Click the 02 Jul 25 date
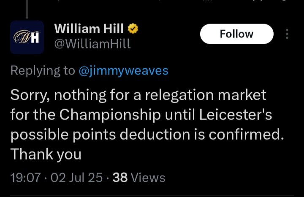Viewport: 304px width, 197px height. click(76, 178)
